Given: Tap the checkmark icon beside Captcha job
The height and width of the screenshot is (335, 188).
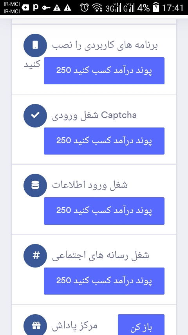Looking at the screenshot, I should [x=35, y=116].
